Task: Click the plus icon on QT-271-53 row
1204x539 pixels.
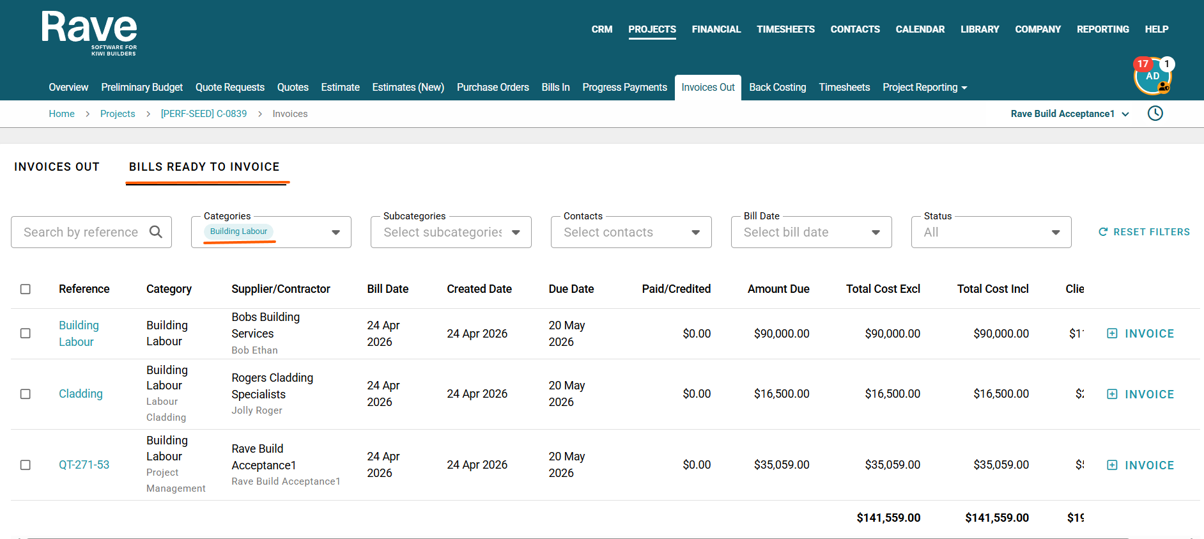Action: coord(1112,465)
